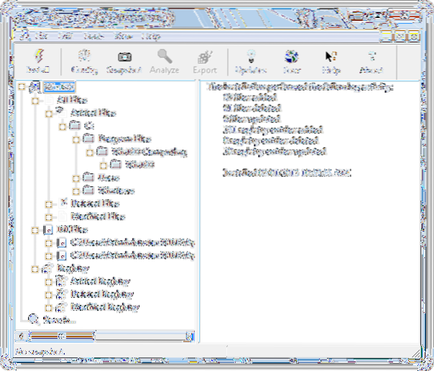This screenshot has width=434, height=371.
Task: Toggle expander beside the Registry node
Action: [x=34, y=269]
